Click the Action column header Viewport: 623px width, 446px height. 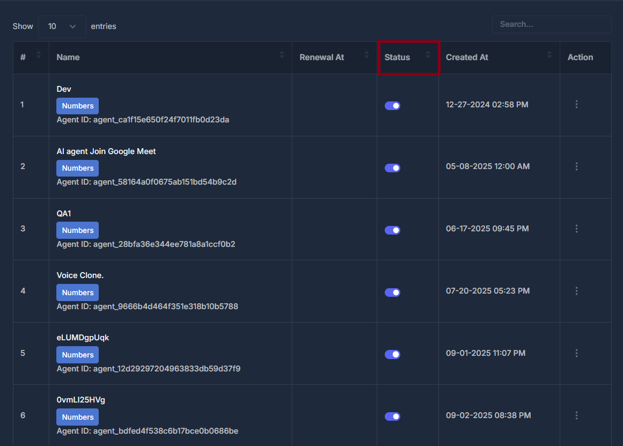click(580, 57)
